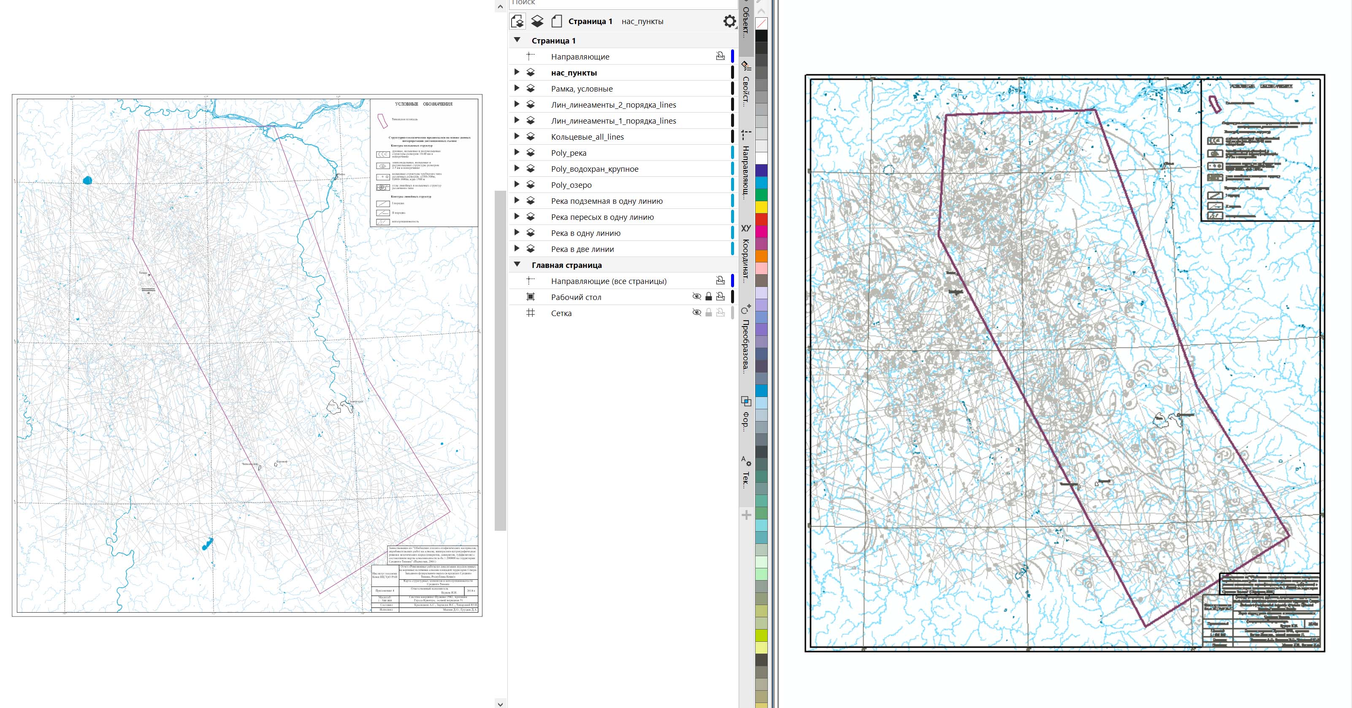Select the Рамка, условные layer
This screenshot has width=1352, height=708.
582,89
